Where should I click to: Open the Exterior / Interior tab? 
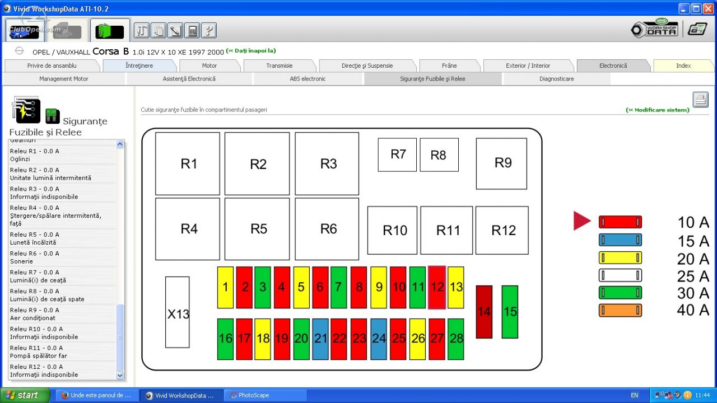pyautogui.click(x=528, y=65)
